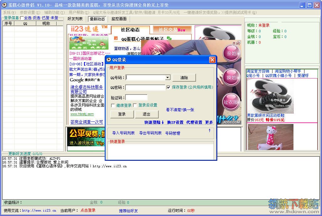Open the QQ号码 dropdown arrow
Screen dimensions: 322x216
click(x=168, y=78)
